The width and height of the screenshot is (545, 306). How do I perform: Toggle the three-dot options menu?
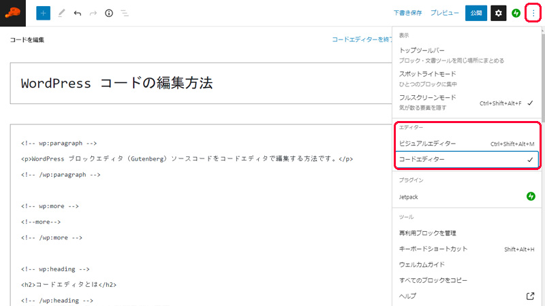point(533,13)
